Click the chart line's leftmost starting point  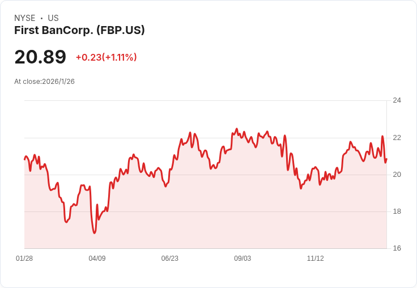point(24,159)
